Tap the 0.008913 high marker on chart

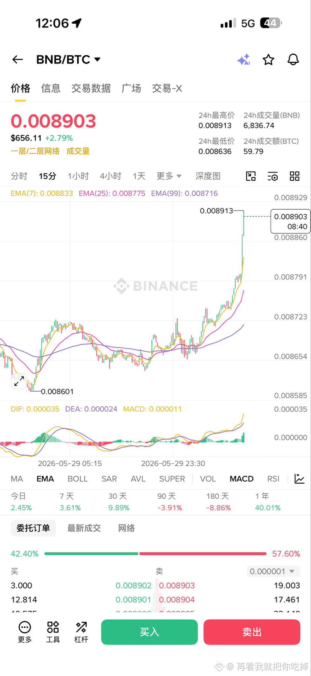click(216, 211)
